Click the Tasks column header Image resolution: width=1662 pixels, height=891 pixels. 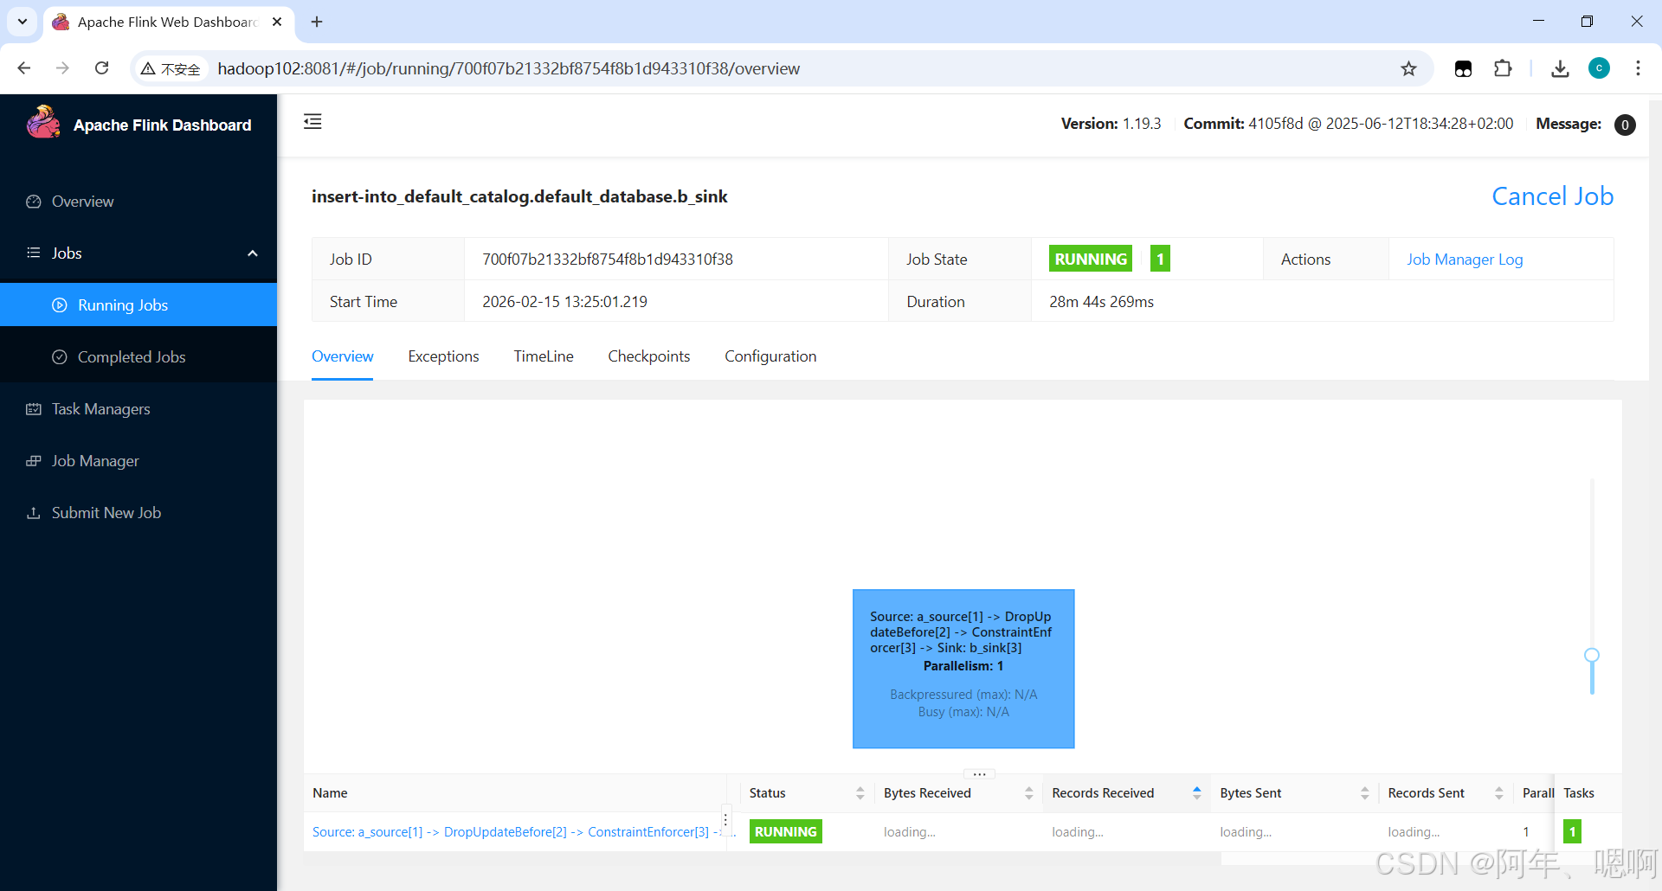1579,793
